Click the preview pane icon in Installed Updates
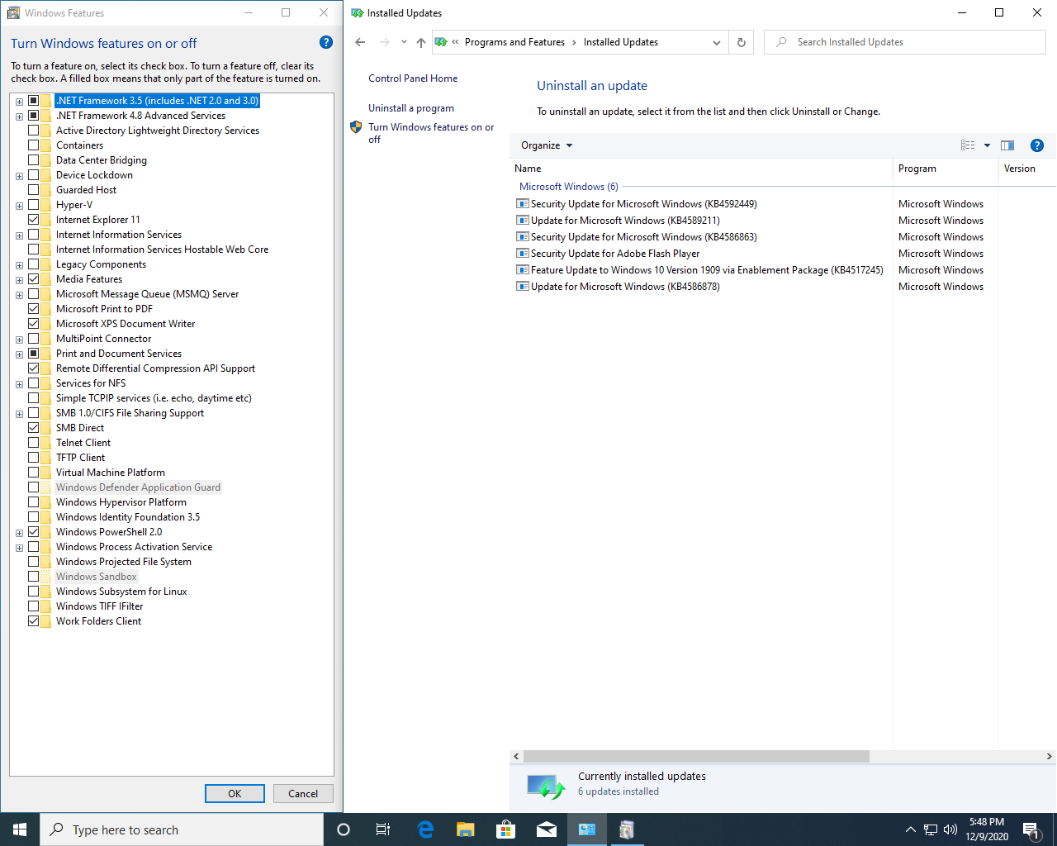 [x=1007, y=145]
